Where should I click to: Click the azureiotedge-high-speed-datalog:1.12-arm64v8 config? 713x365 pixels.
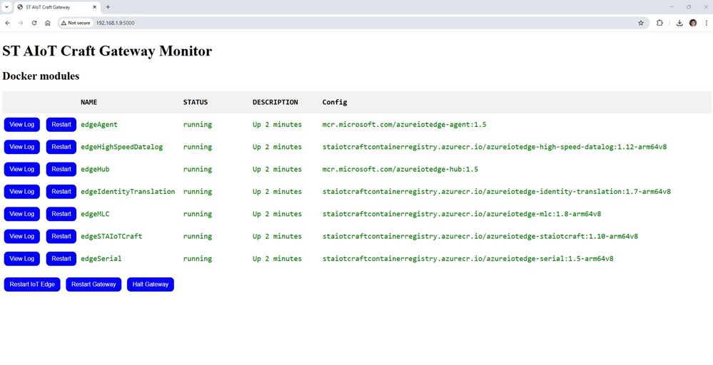495,147
